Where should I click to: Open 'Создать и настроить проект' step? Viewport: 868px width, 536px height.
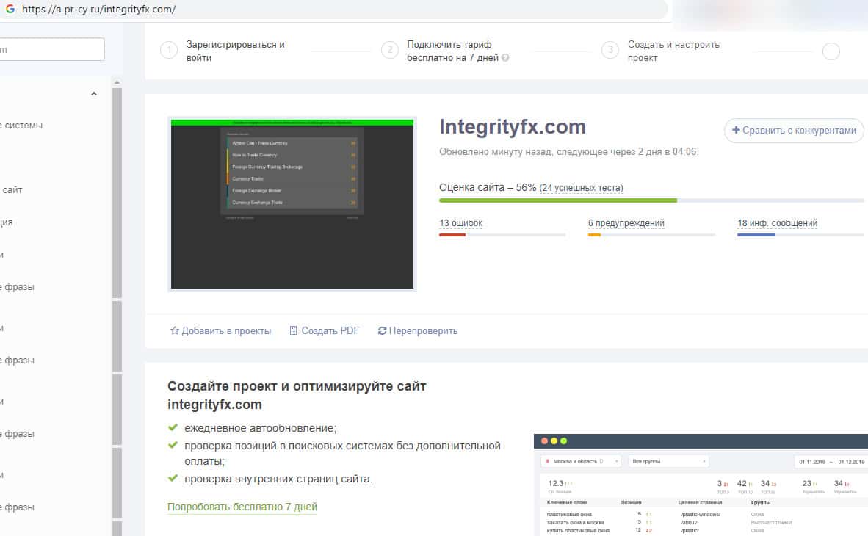pyautogui.click(x=673, y=51)
